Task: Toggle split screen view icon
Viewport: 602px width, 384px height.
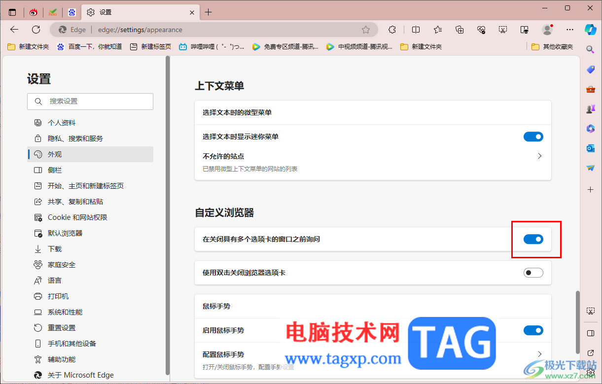Action: (416, 30)
